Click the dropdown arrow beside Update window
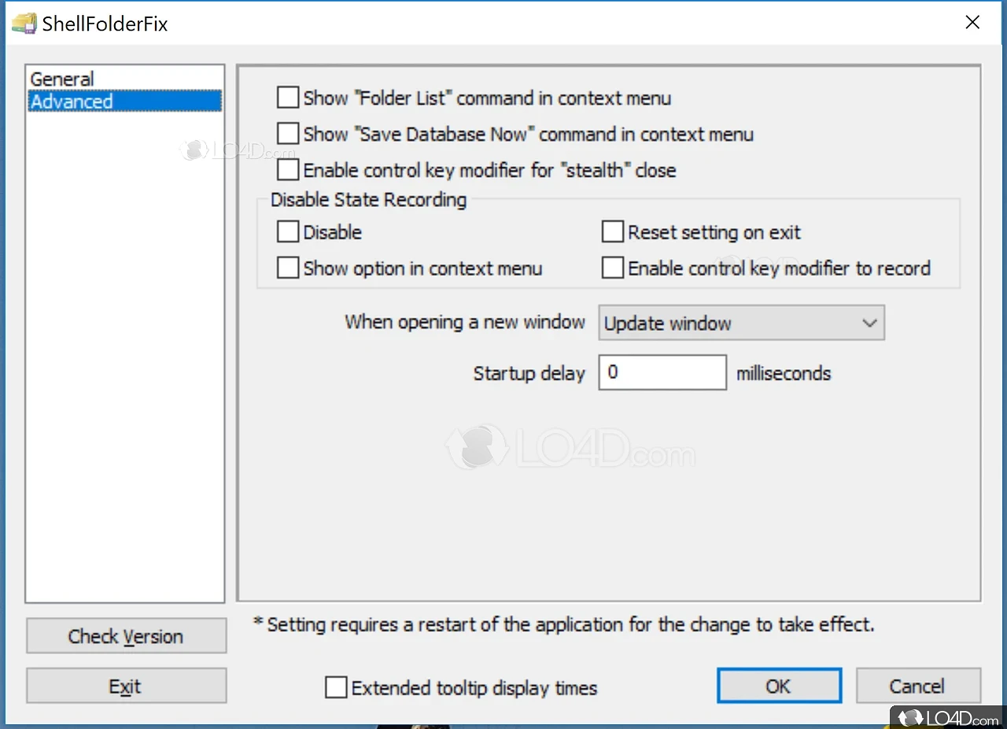Viewport: 1007px width, 729px height. coord(869,324)
